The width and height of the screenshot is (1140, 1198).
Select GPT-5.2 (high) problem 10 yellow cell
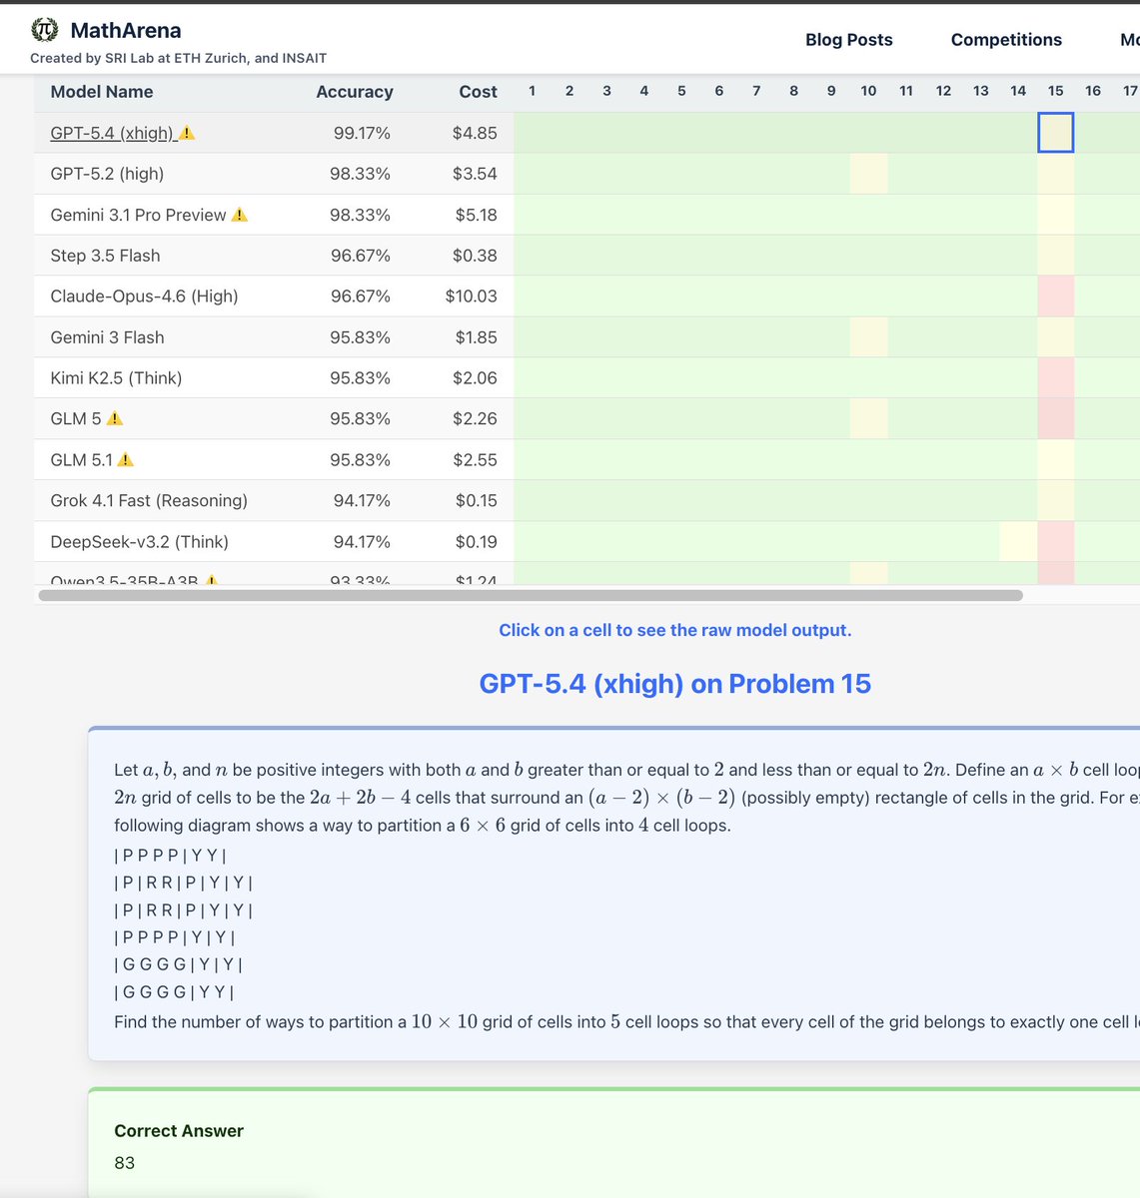pyautogui.click(x=868, y=174)
